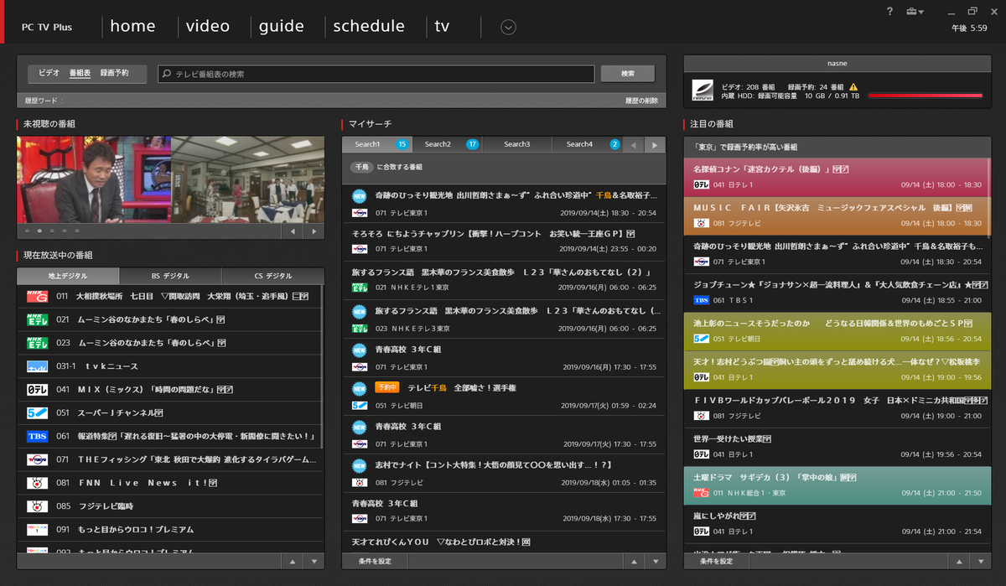The height and width of the screenshot is (586, 1006).
Task: Open 土曜ドラマ サギデカ featured program
Action: pyautogui.click(x=837, y=485)
